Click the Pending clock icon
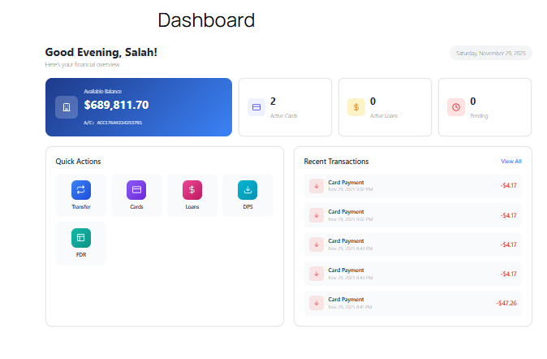The width and height of the screenshot is (547, 359). point(456,107)
